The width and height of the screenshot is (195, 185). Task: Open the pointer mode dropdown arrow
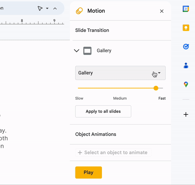(47, 8)
